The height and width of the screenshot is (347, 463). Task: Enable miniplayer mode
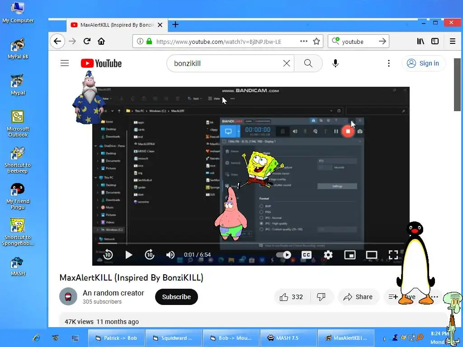pos(350,255)
